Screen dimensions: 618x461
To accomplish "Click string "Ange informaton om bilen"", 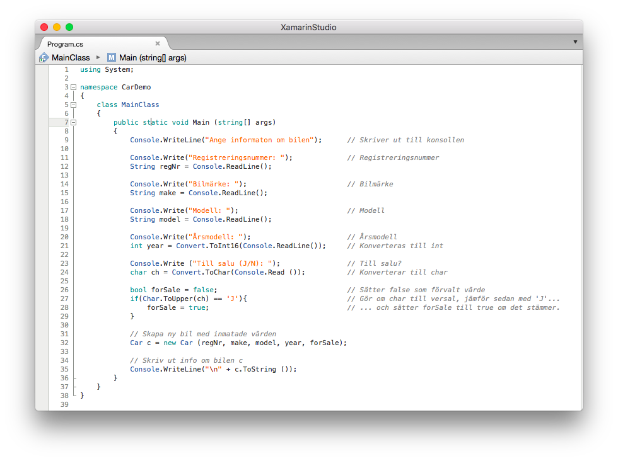I will point(259,140).
